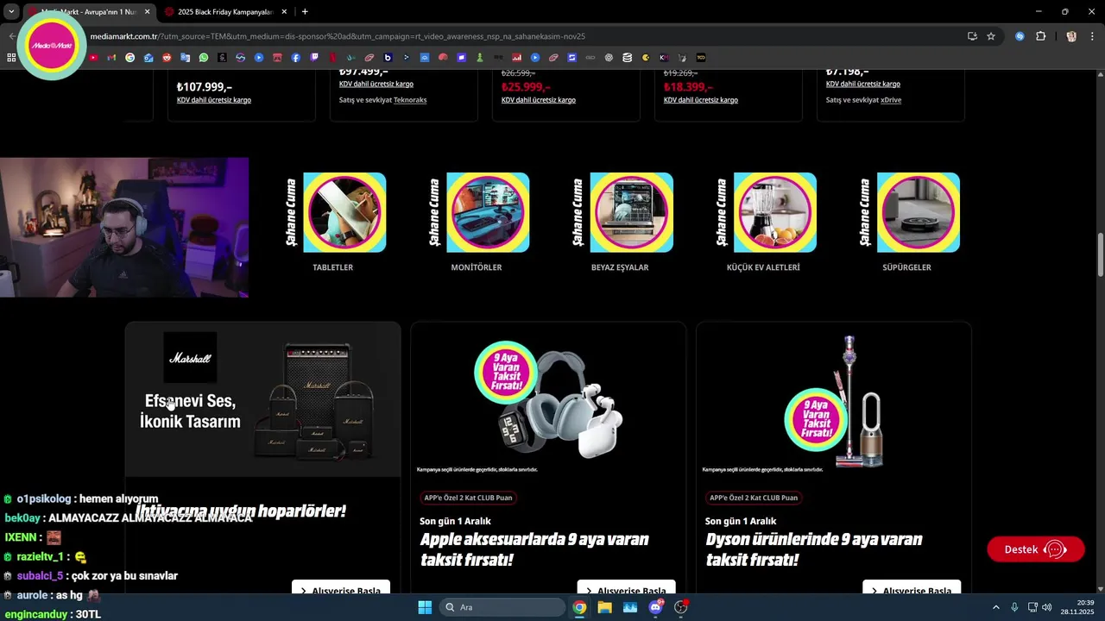Click Alışverişe Başla under Marshall card
Screen dimensions: 1105x621
pos(341,589)
